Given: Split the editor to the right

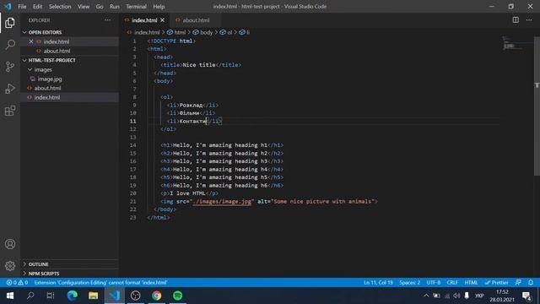Looking at the screenshot, I should [516, 20].
